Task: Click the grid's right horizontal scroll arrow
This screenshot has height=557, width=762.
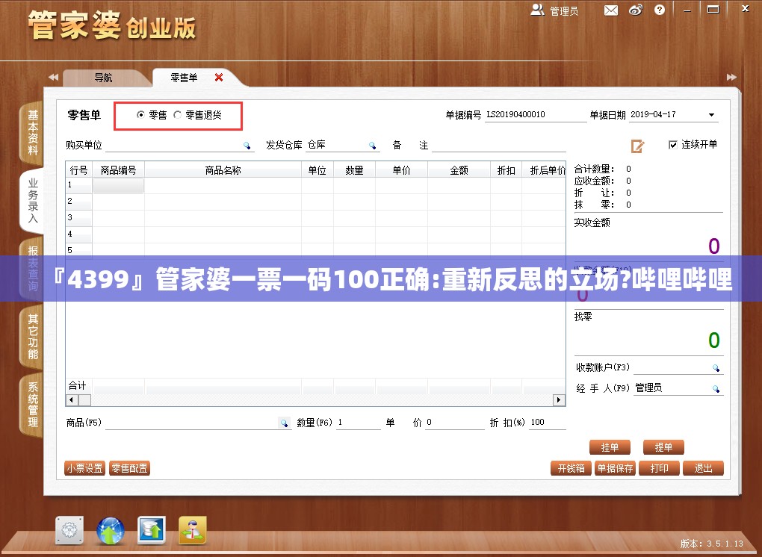Action: pyautogui.click(x=559, y=400)
